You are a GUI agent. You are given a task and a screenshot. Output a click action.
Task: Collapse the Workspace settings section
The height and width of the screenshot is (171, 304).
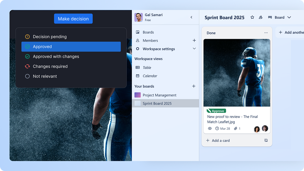194,49
